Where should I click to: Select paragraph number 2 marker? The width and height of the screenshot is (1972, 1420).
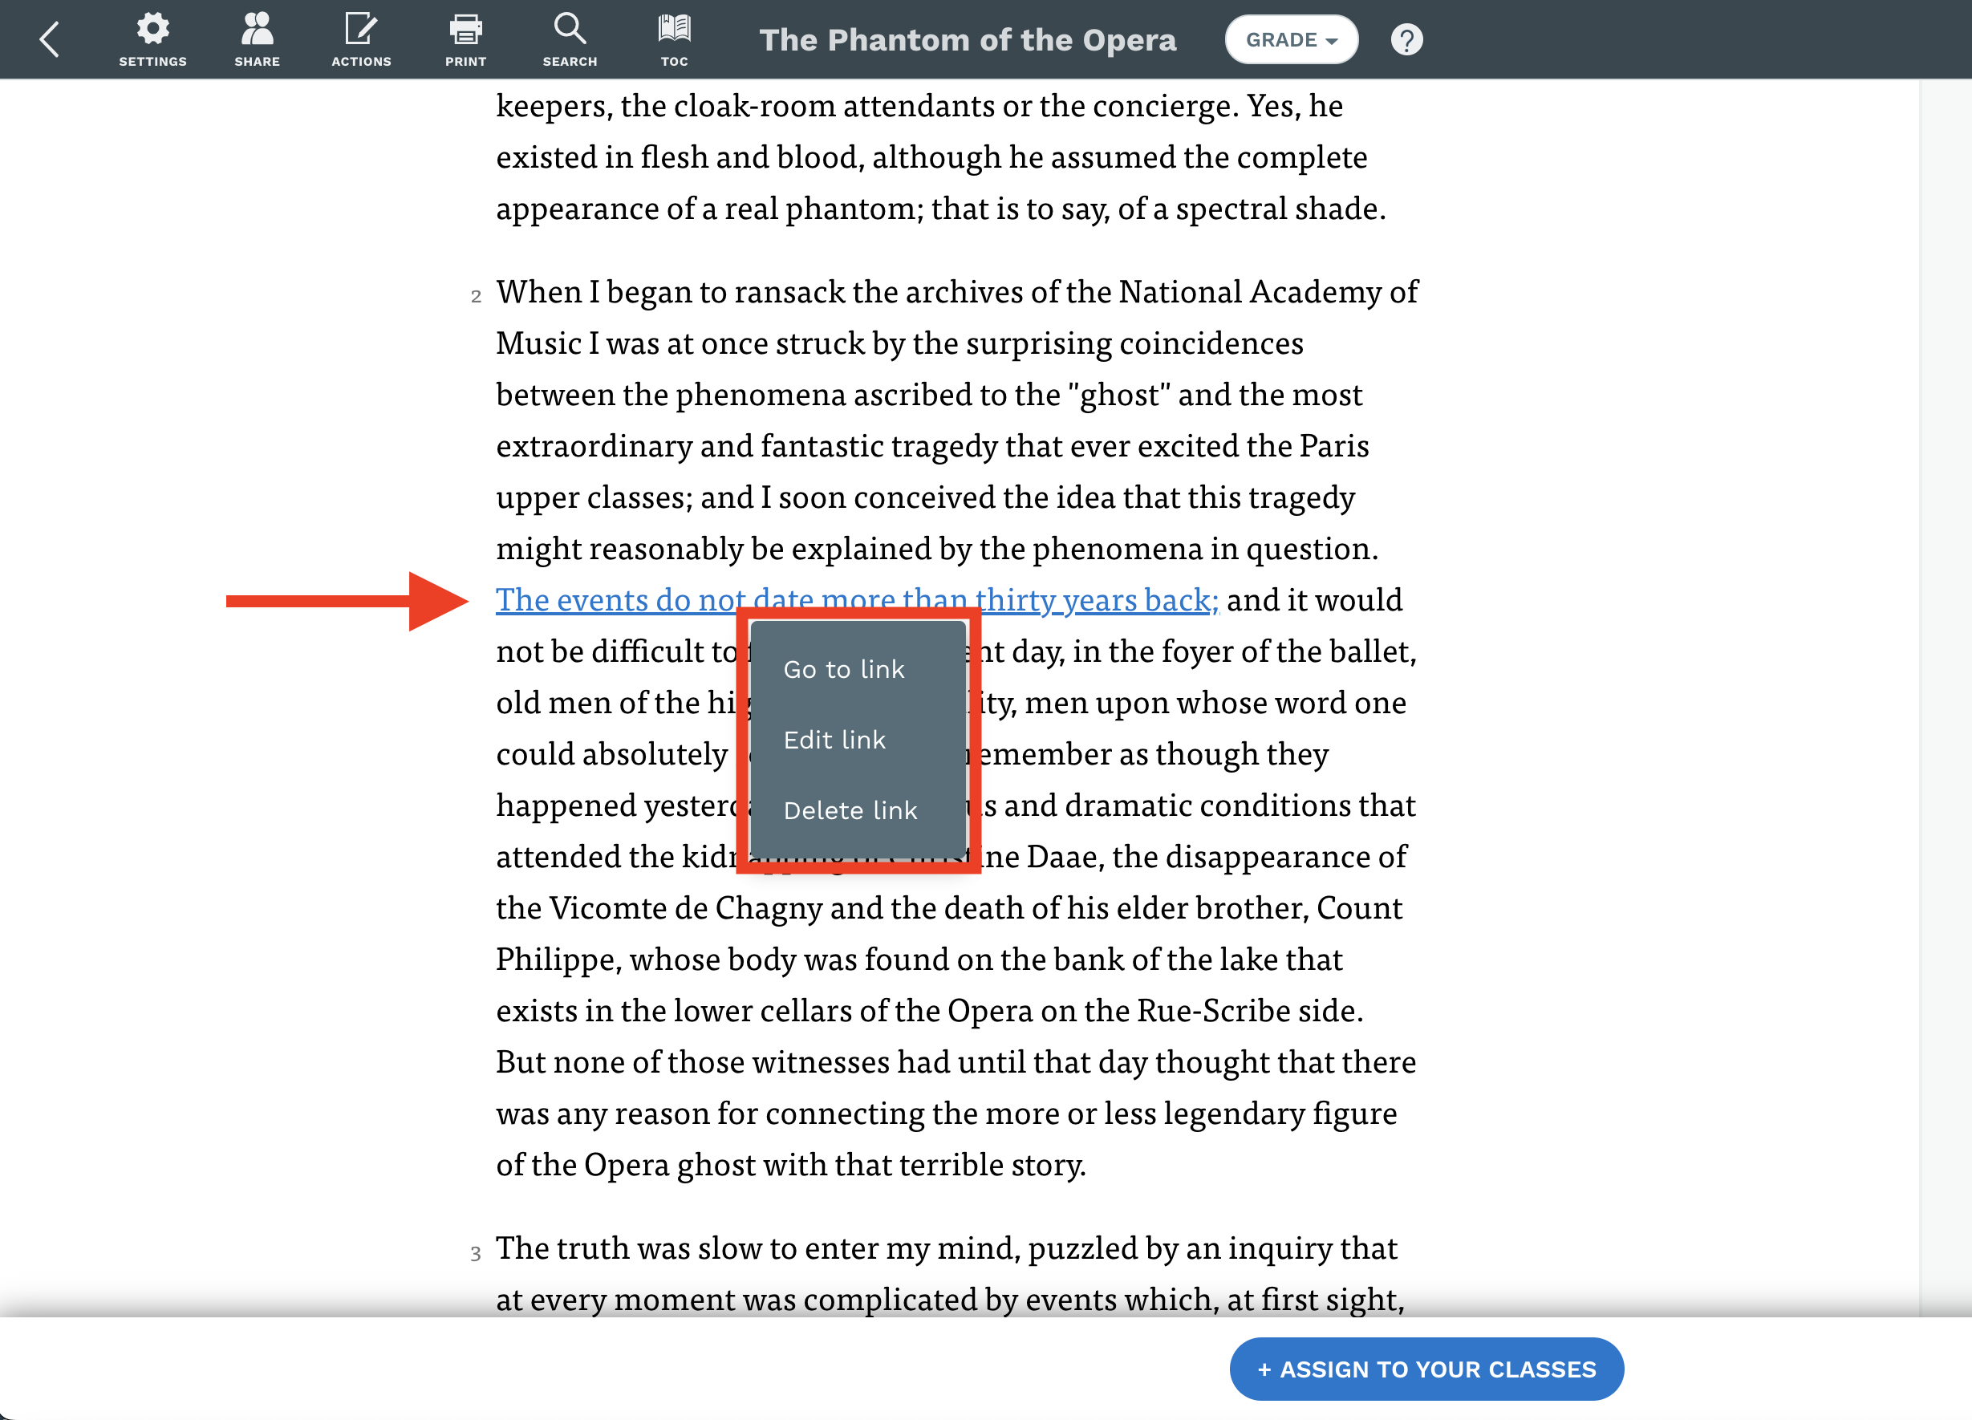click(476, 297)
